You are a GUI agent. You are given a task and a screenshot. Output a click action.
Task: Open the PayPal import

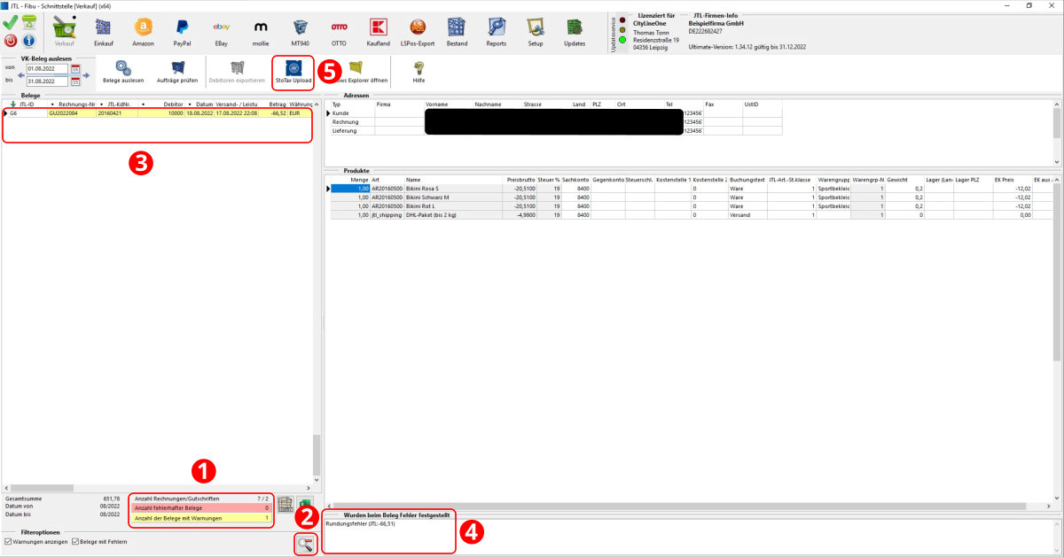coord(182,31)
